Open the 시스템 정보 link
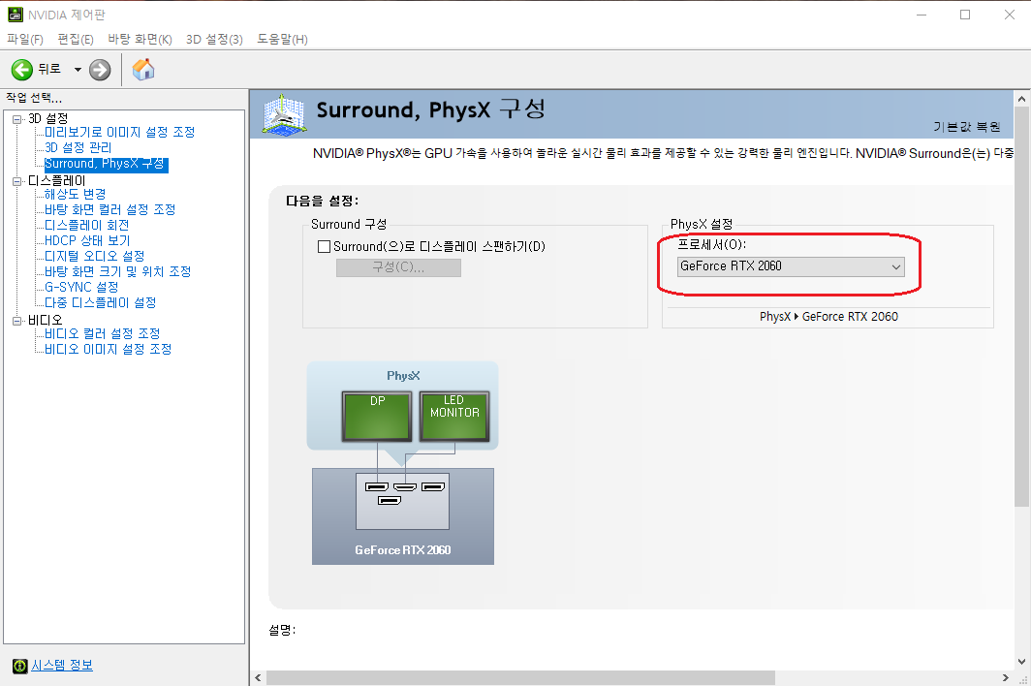Image resolution: width=1031 pixels, height=686 pixels. coord(62,666)
